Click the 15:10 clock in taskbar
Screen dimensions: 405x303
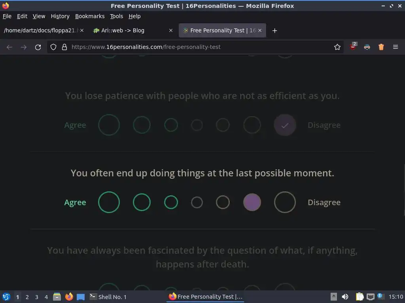pos(396,297)
